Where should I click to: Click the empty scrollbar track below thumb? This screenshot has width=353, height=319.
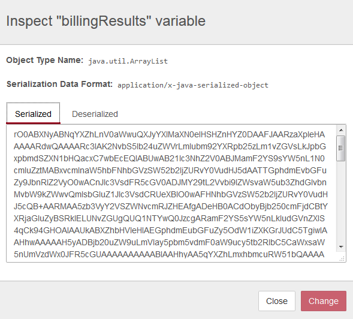(x=341, y=201)
